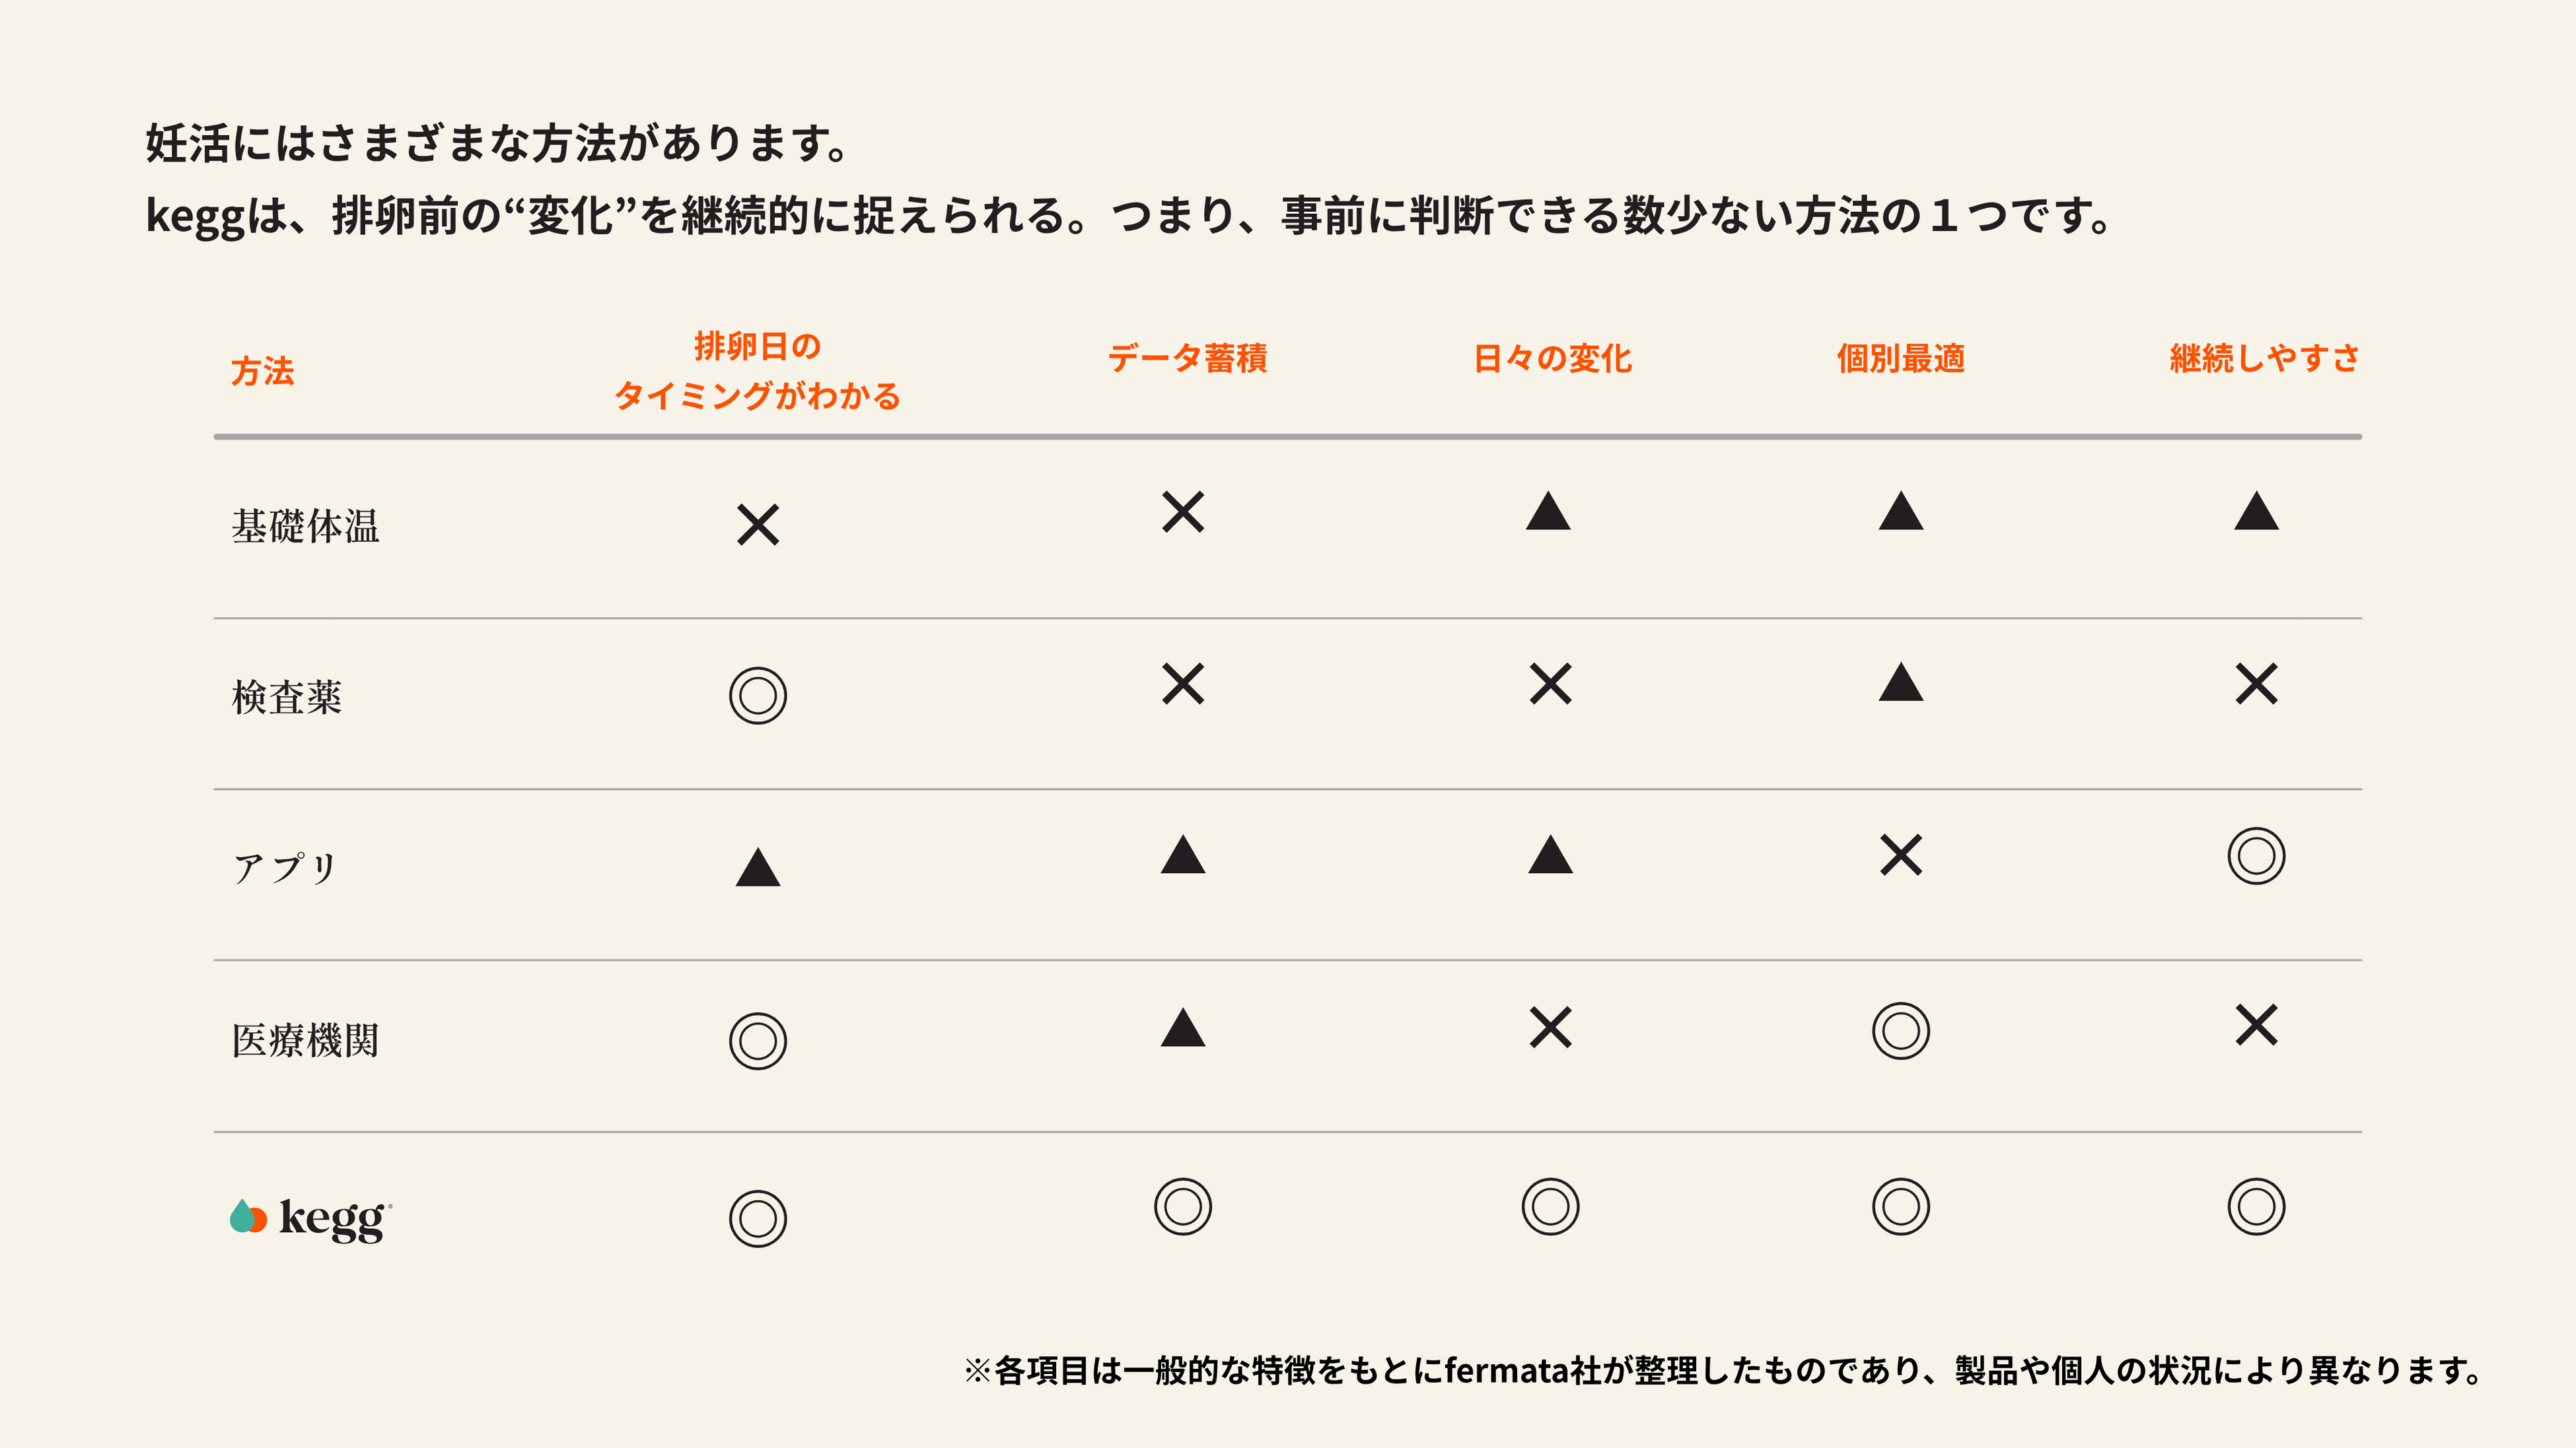Click the X mark for 基礎体温 under データ蓄積
The width and height of the screenshot is (2576, 1448).
tap(1183, 511)
